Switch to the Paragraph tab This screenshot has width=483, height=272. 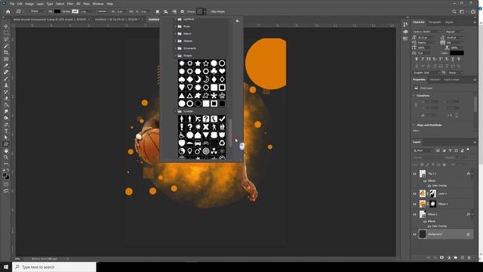(435, 22)
